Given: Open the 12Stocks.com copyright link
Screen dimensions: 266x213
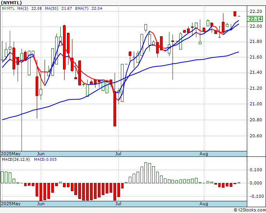Looking at the screenshot, I should click(250, 210).
